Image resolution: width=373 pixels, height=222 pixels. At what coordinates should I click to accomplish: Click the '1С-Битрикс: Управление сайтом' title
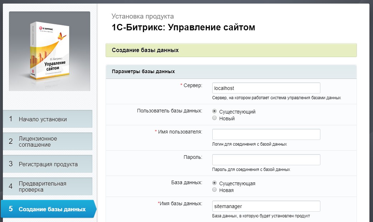(183, 27)
